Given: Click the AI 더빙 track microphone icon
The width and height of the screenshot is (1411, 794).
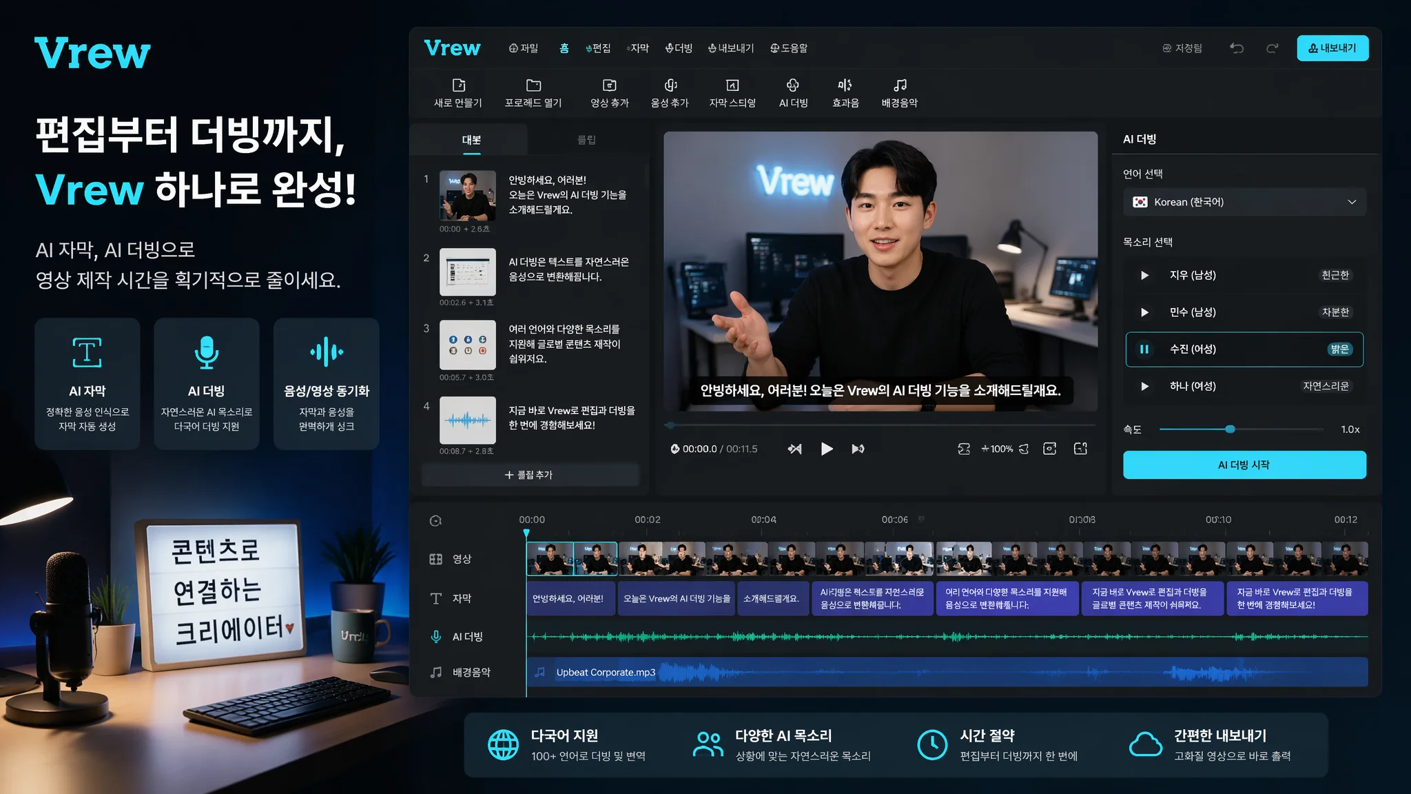Looking at the screenshot, I should point(436,637).
